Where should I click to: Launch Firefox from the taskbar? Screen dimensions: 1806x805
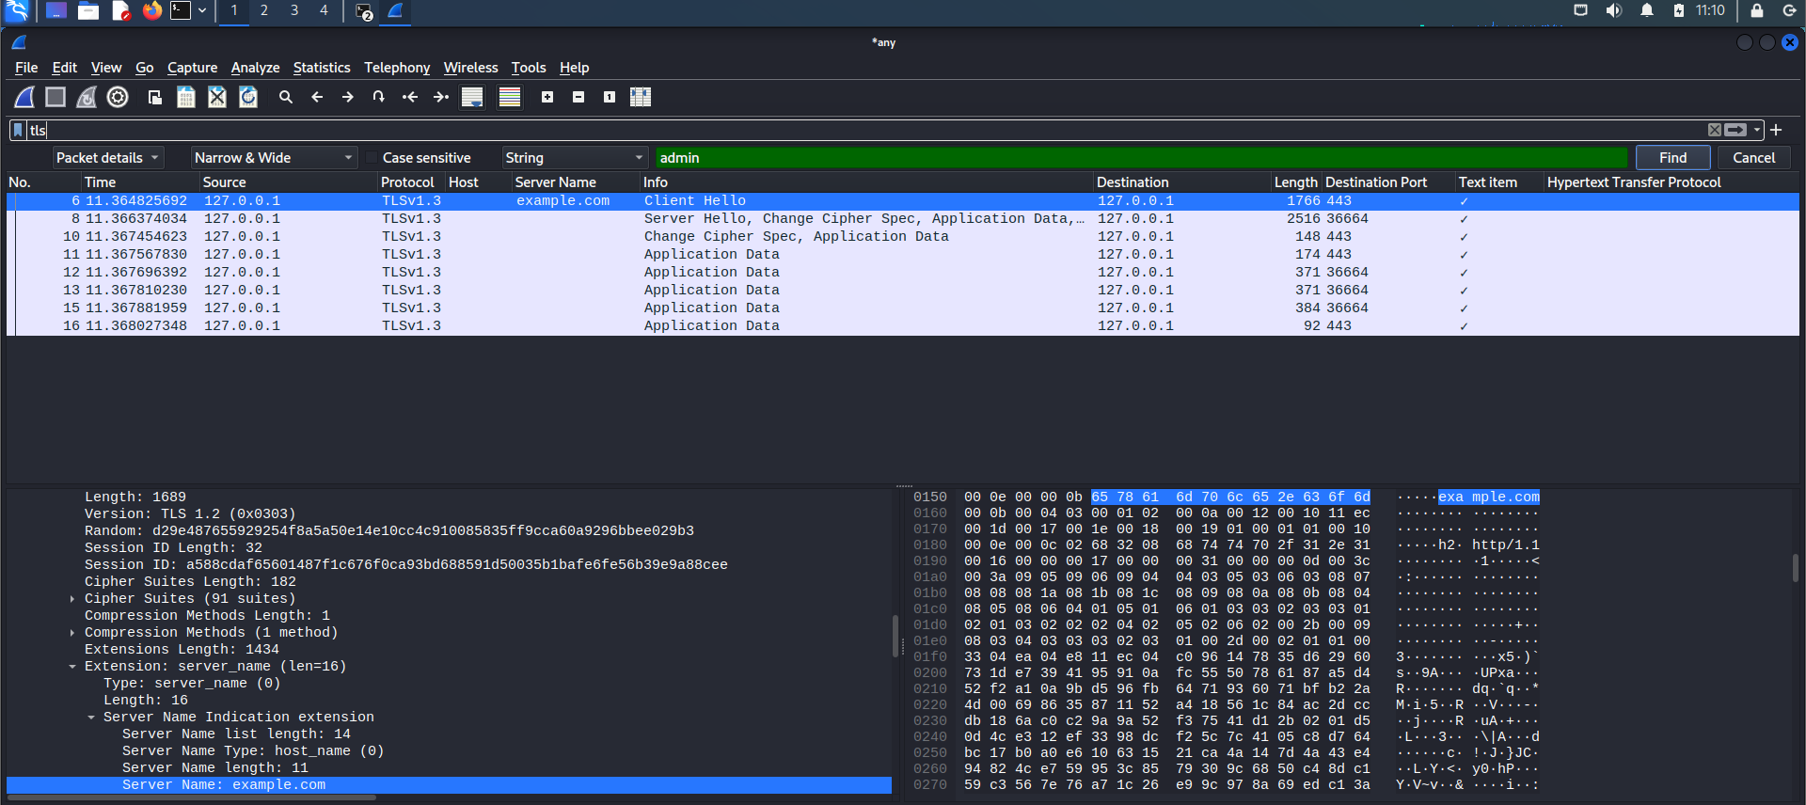pos(151,10)
